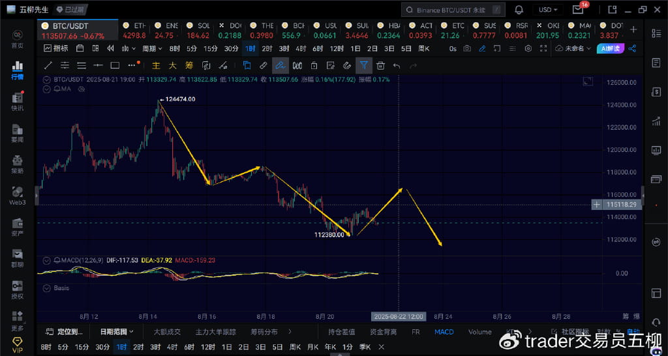Click 定位到 locate button at bottom
The image size is (668, 356).
[x=65, y=331]
